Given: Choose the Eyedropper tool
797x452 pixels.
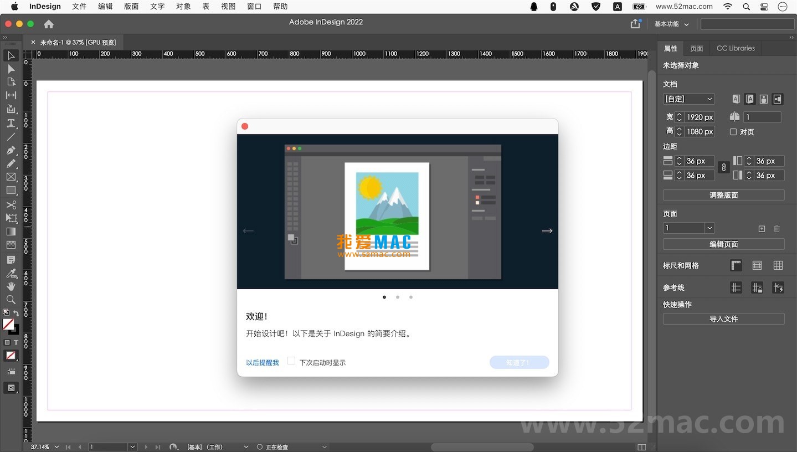Looking at the screenshot, I should pos(11,273).
